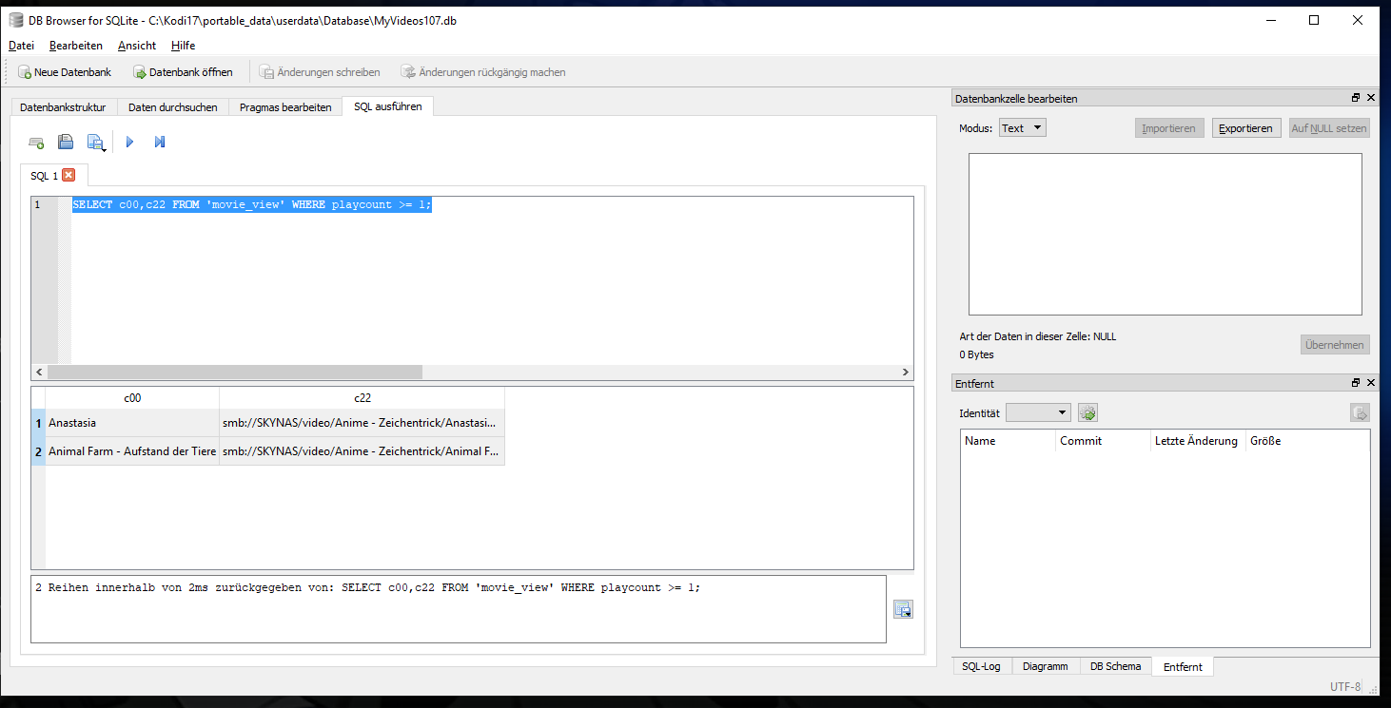This screenshot has width=1391, height=708.
Task: Switch to DB Schema tab
Action: pos(1115,667)
